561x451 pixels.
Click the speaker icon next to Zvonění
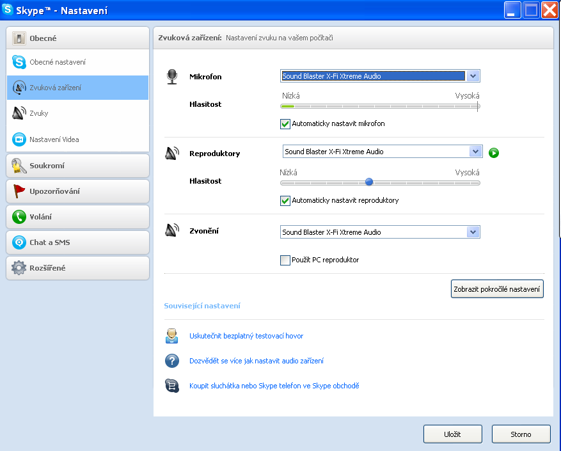171,230
